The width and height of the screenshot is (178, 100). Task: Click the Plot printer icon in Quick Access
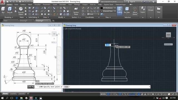pyautogui.click(x=20, y=2)
